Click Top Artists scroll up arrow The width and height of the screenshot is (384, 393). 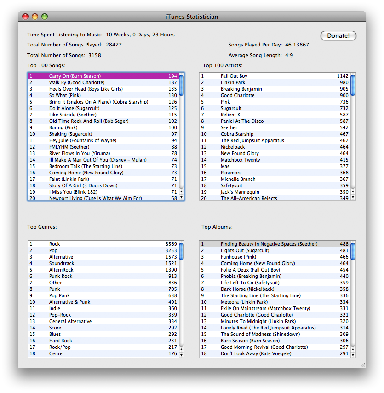tap(353, 191)
